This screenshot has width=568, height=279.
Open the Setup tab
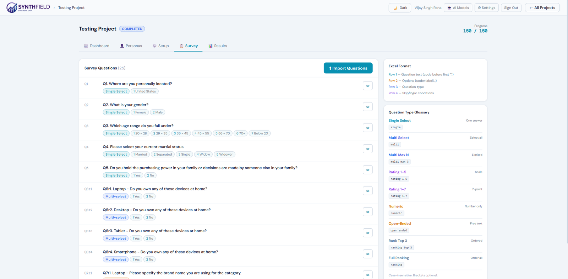161,46
